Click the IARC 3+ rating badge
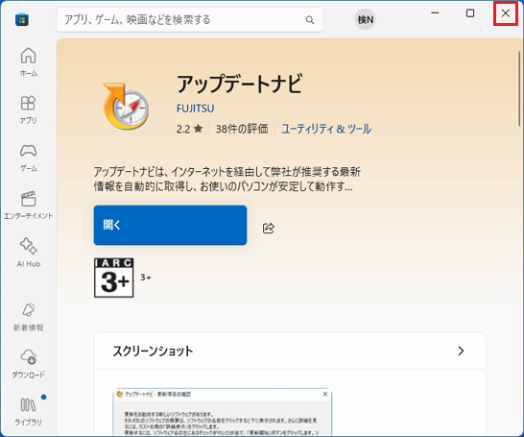Viewport: 524px width, 437px height. point(113,278)
